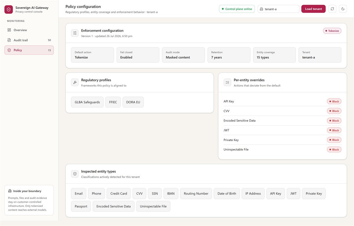Click the Encoded Sensitive Data entity chip

point(114,206)
